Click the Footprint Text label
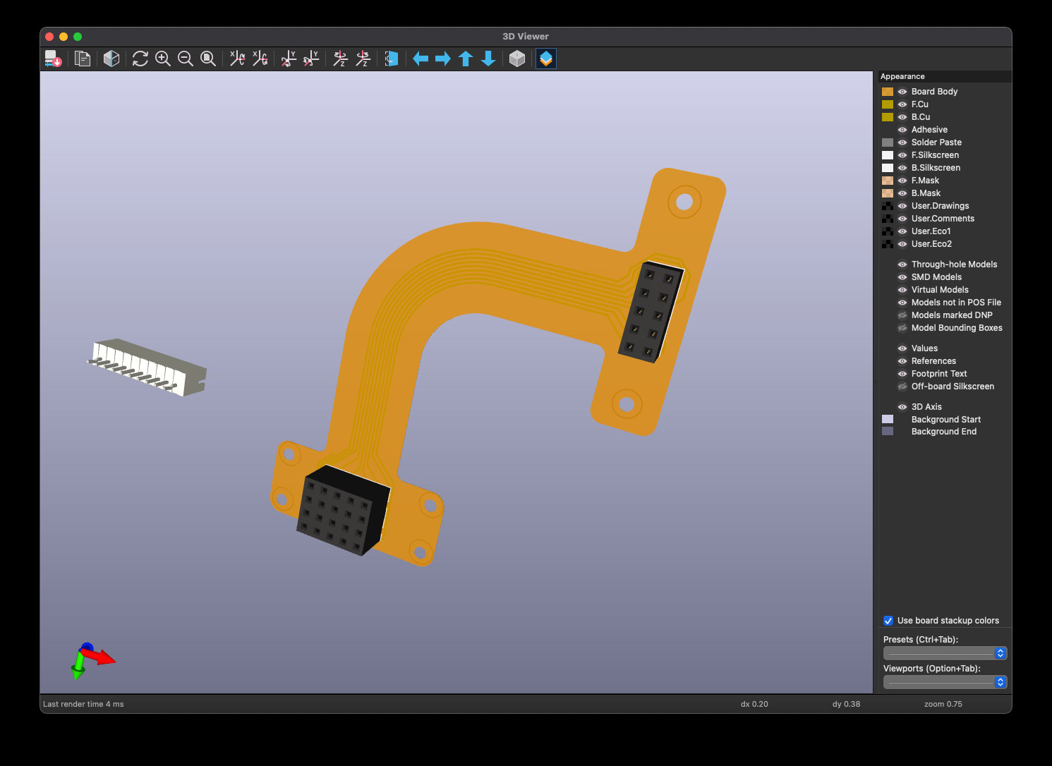 (x=939, y=374)
